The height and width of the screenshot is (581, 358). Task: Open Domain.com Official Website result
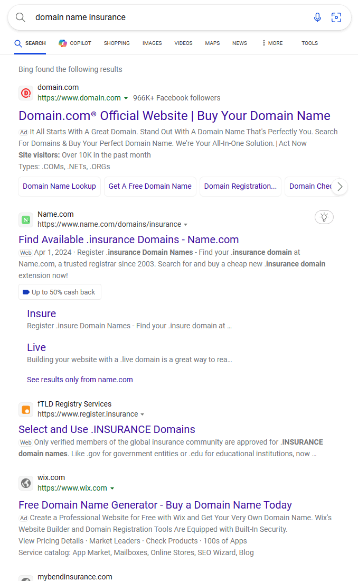coord(174,116)
